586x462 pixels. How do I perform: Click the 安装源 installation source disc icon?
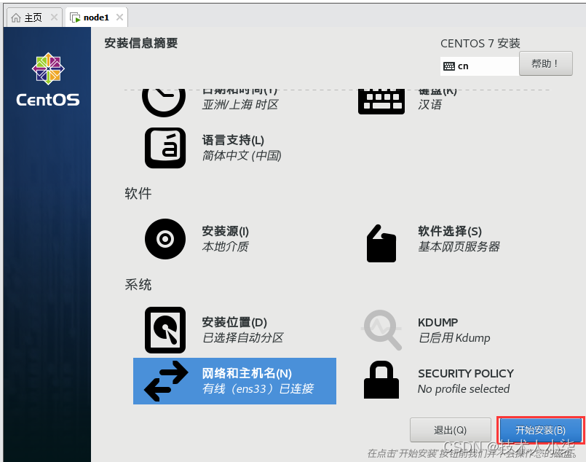165,239
